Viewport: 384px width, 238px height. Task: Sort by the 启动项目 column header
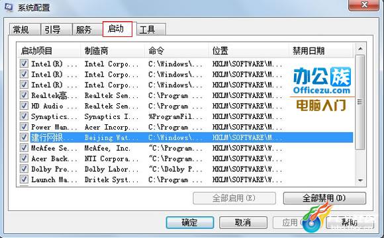pos(49,51)
